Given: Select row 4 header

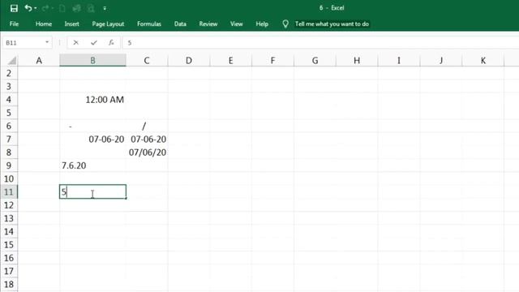Looking at the screenshot, I should [9, 100].
